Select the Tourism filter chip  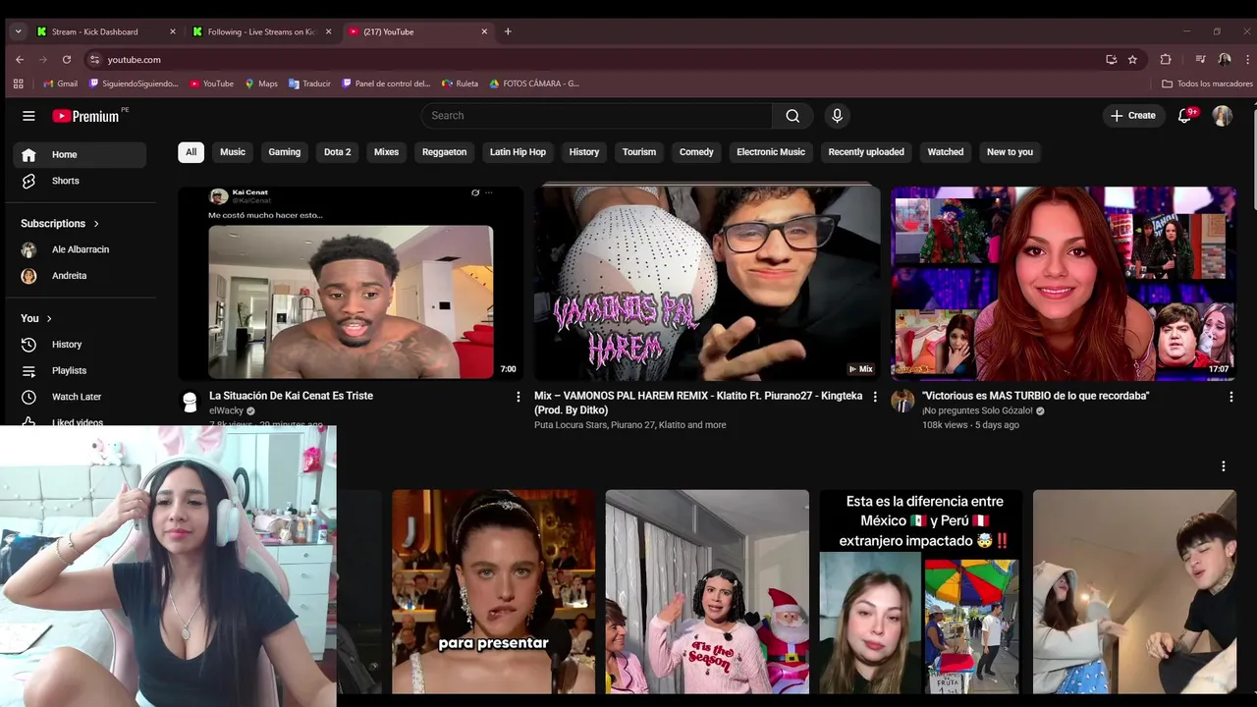[639, 152]
